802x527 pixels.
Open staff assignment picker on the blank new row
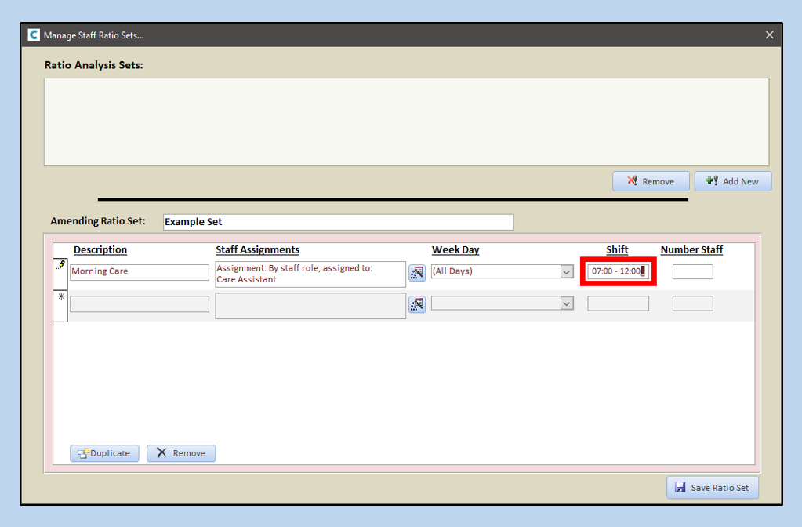[417, 304]
